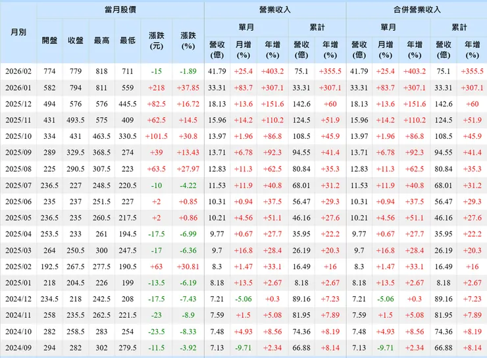Click the +30.81 percent change cell
This screenshot has height=358, width=487.
coord(188,267)
